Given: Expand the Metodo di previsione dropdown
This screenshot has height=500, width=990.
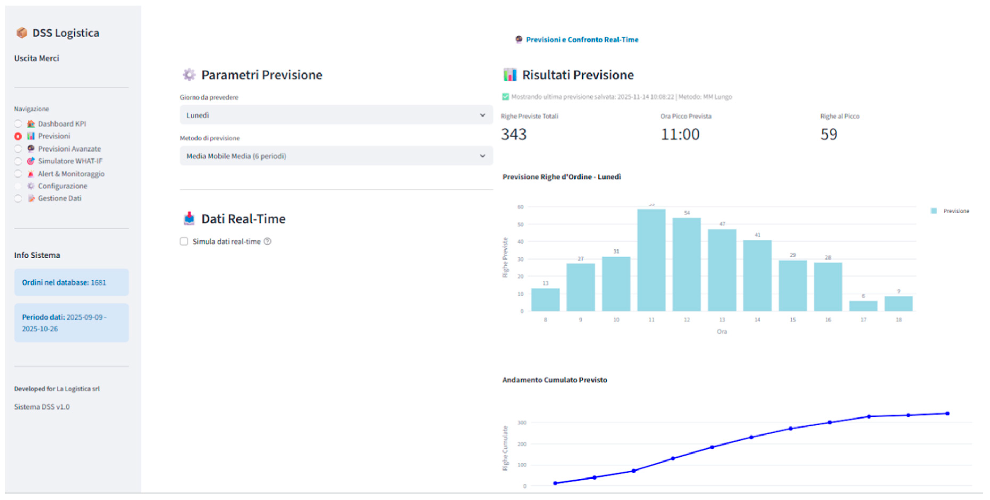Looking at the screenshot, I should 336,156.
